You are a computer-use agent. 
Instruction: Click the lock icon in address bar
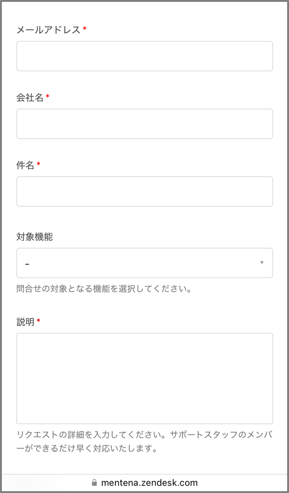point(94,482)
